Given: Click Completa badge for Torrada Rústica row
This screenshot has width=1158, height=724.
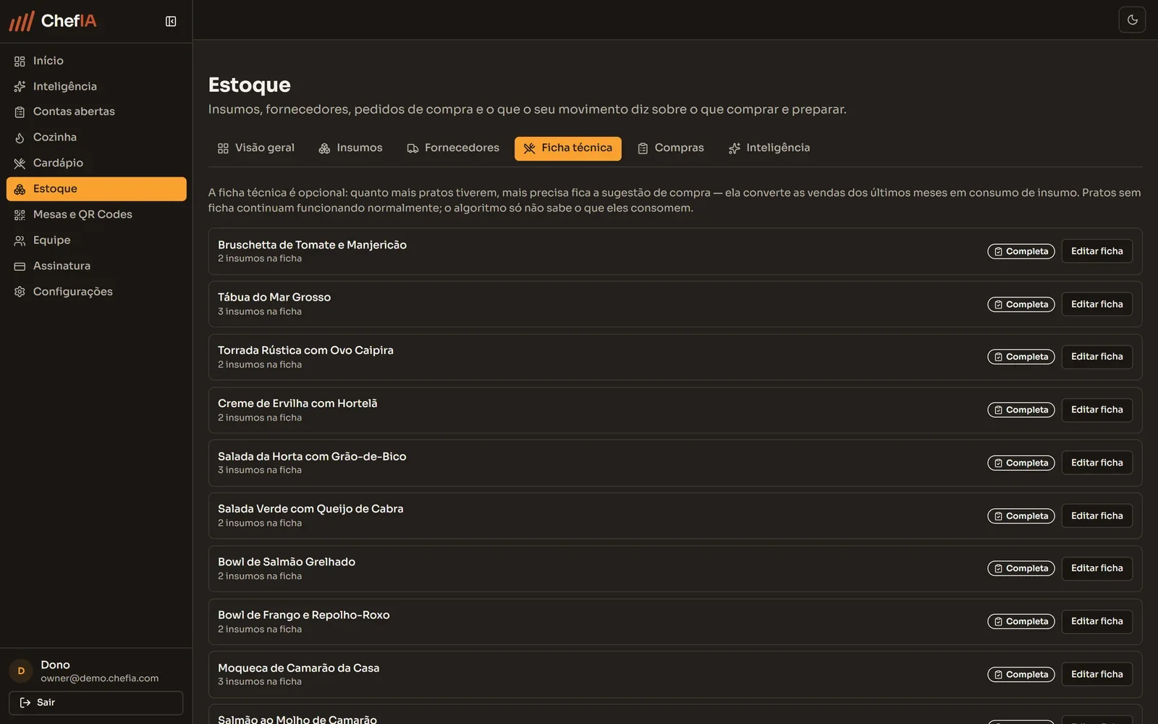Looking at the screenshot, I should 1021,357.
